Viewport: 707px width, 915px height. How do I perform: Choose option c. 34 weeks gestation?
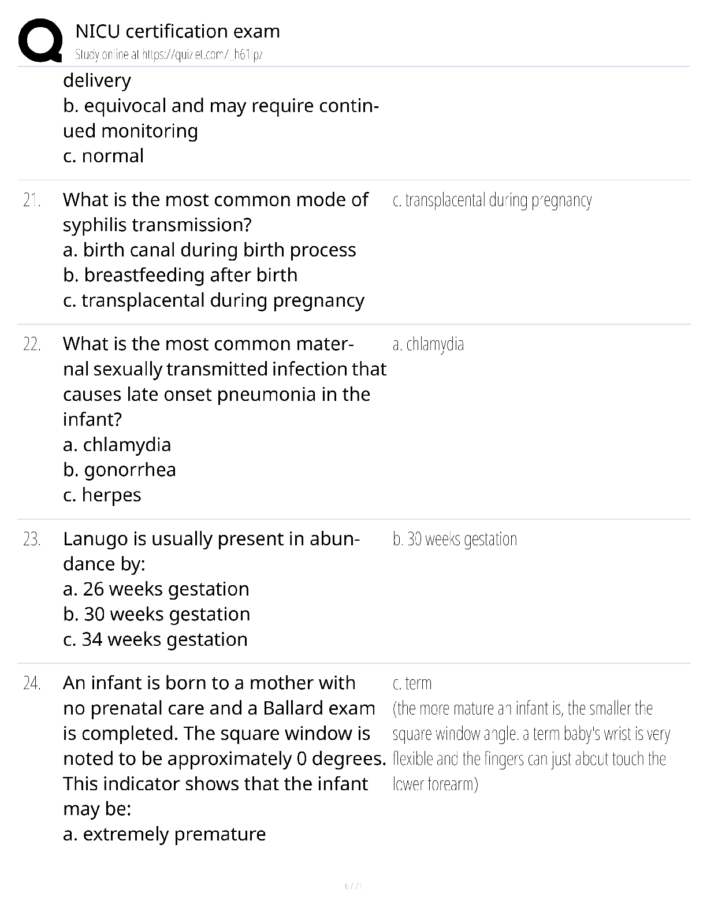tap(155, 639)
